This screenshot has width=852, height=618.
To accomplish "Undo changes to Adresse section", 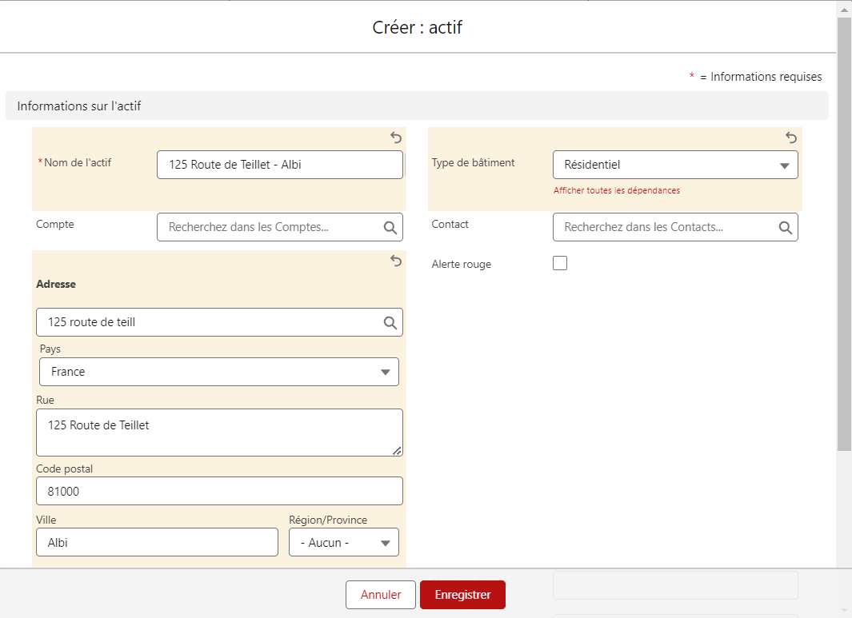I will click(x=396, y=261).
